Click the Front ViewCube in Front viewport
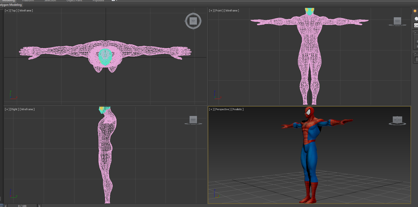 click(397, 21)
